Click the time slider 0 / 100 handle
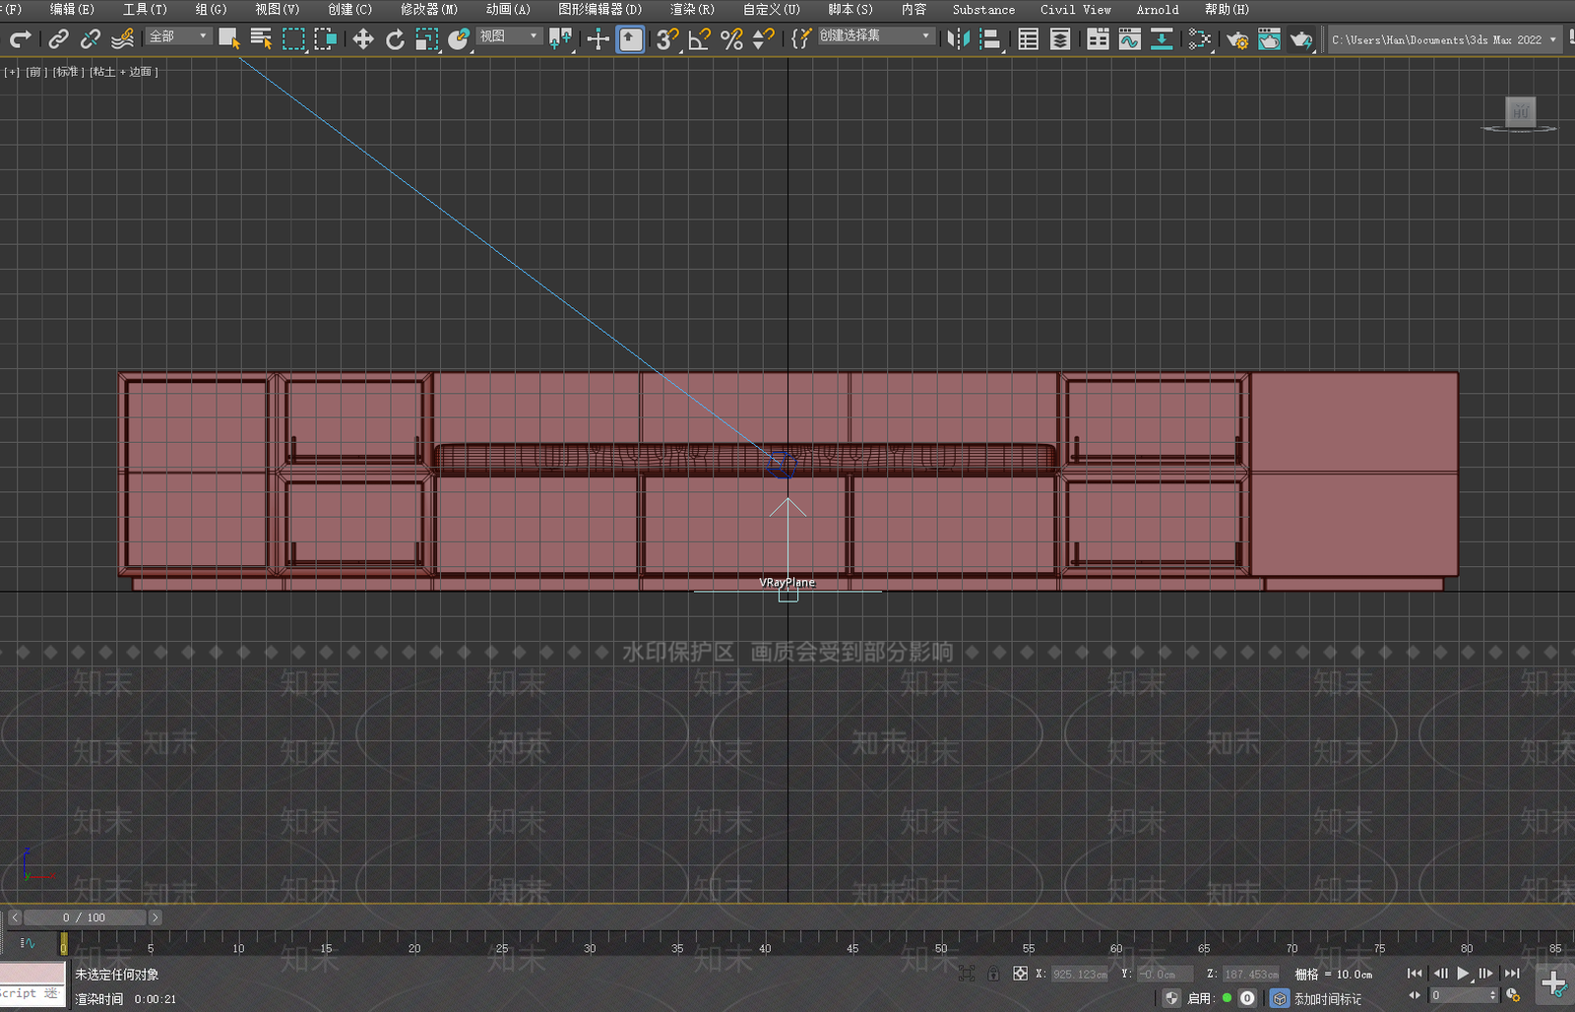This screenshot has width=1575, height=1012. tap(84, 917)
